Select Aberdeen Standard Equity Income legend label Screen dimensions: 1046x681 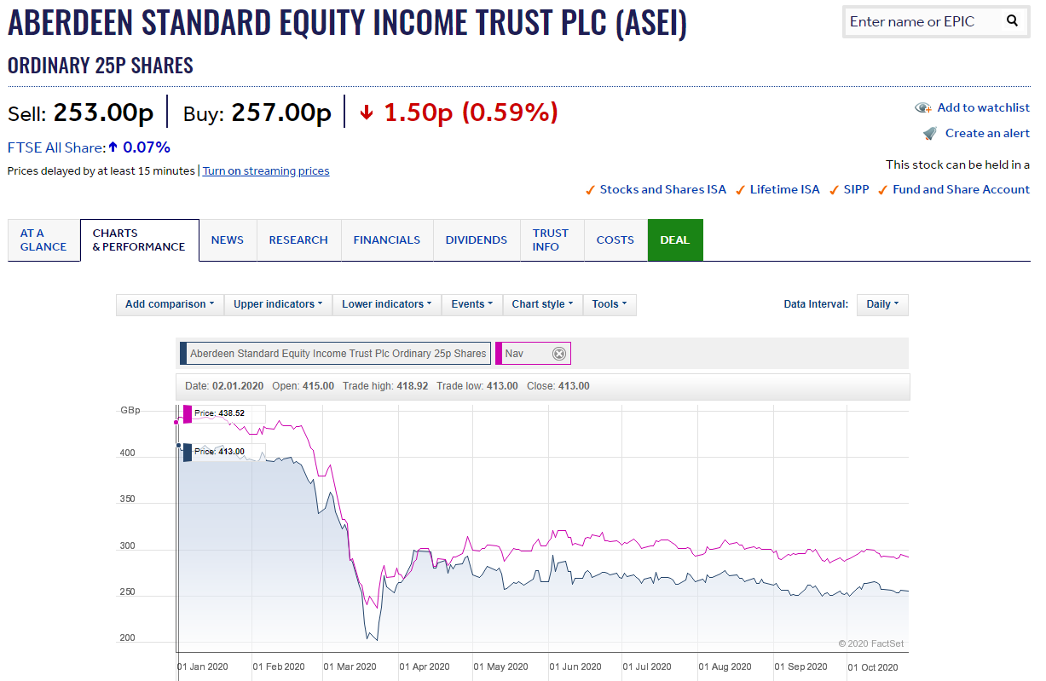point(338,353)
